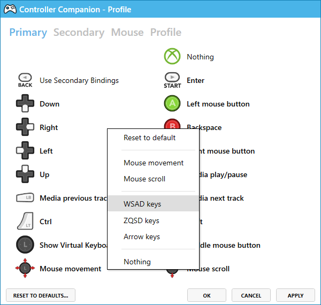
Task: Click the Mouse movement binding for left stick
Action: (x=70, y=269)
